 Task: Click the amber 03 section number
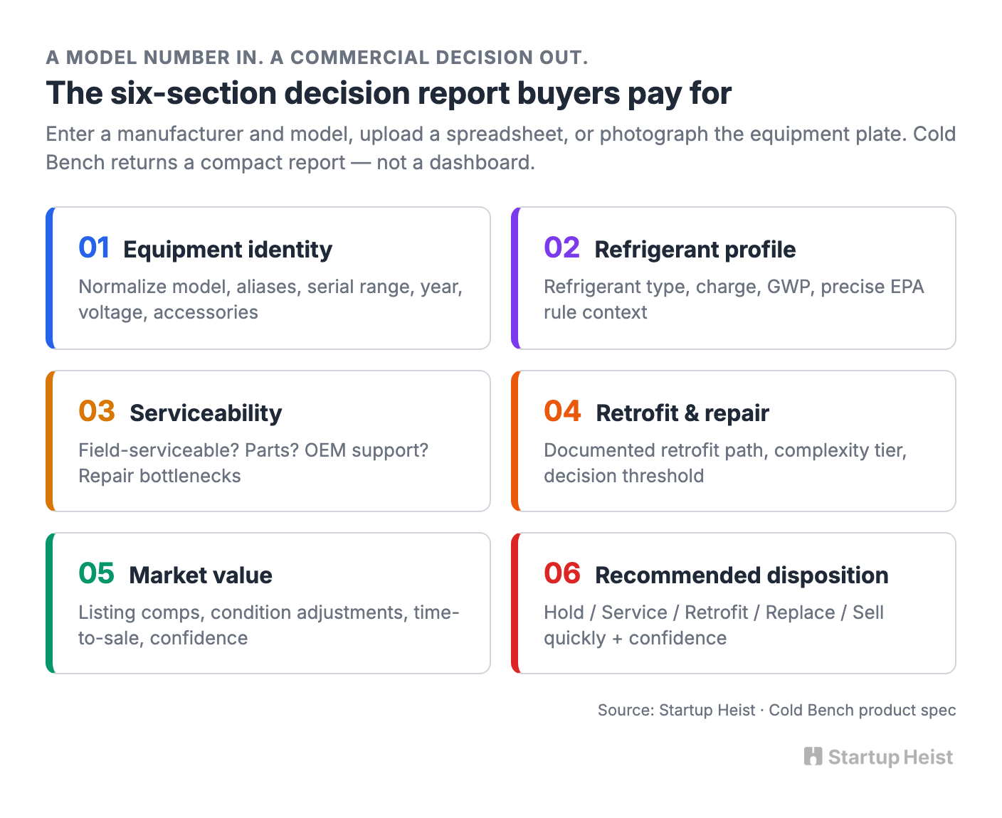point(97,411)
